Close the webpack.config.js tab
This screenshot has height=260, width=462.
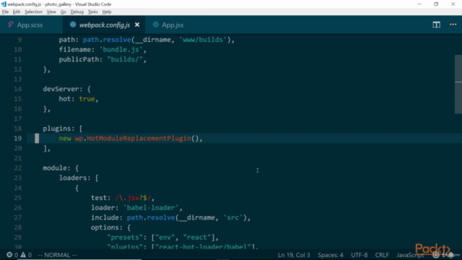[137, 25]
